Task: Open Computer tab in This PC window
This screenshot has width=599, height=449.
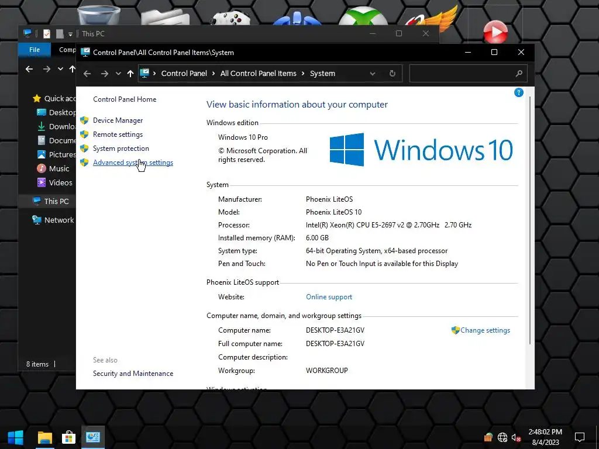Action: pos(67,50)
